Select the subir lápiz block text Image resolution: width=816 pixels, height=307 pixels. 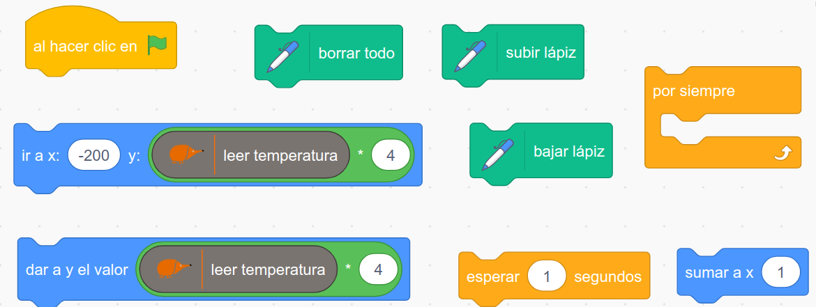point(541,53)
